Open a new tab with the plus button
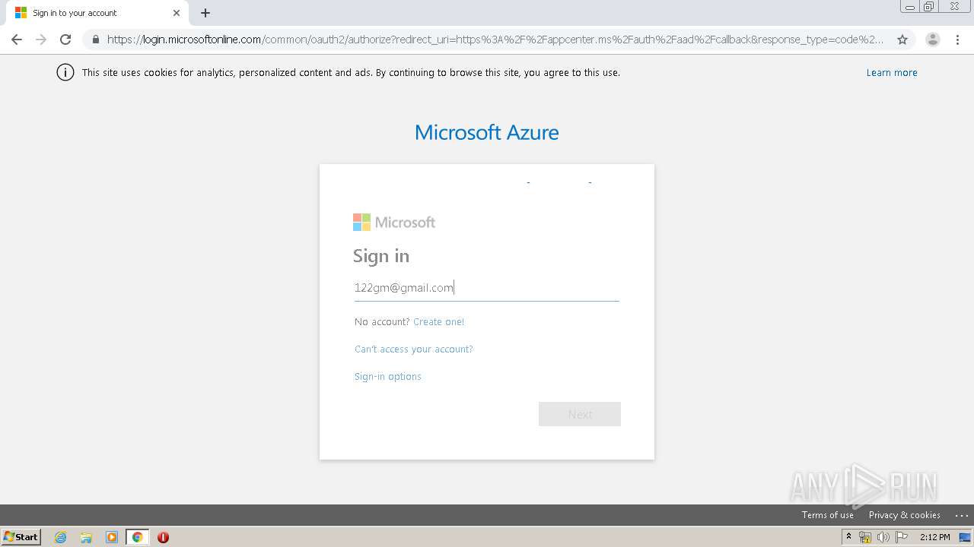This screenshot has height=547, width=974. (205, 13)
